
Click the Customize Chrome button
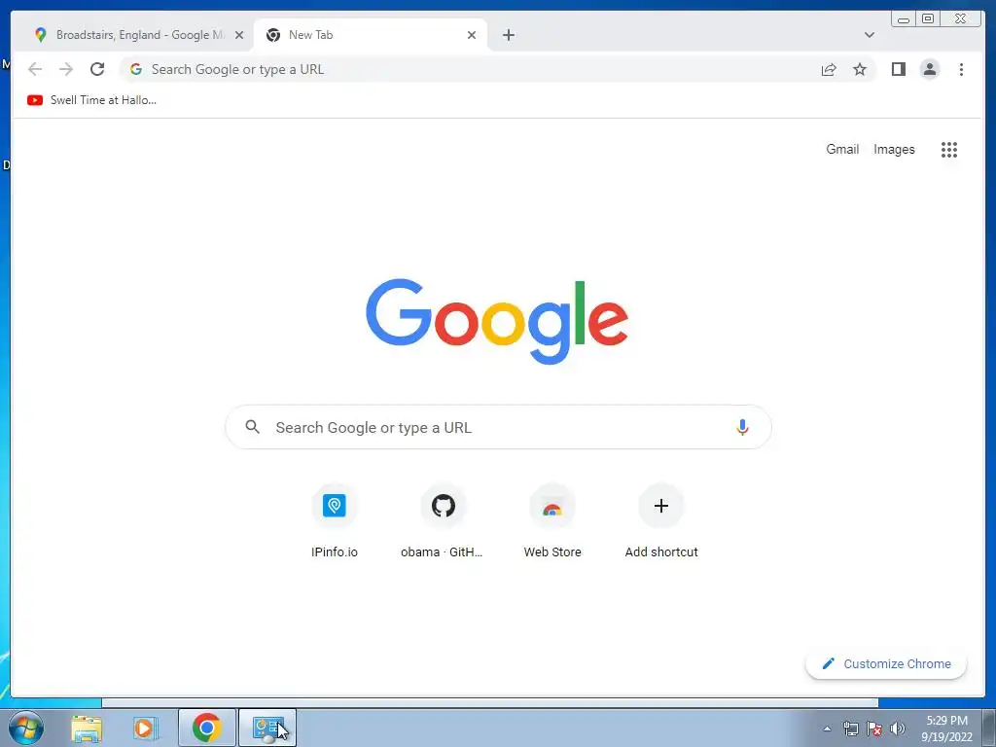[x=886, y=663]
